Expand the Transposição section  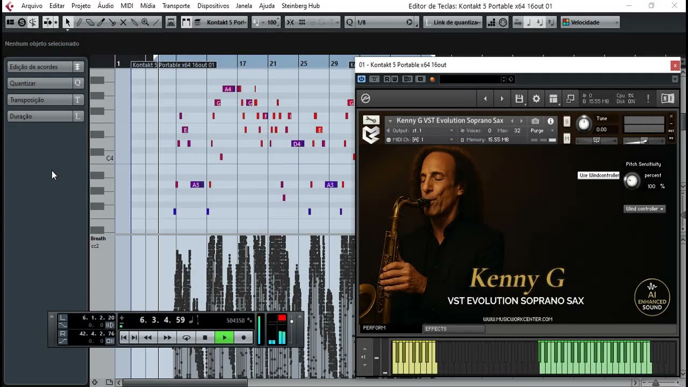46,100
